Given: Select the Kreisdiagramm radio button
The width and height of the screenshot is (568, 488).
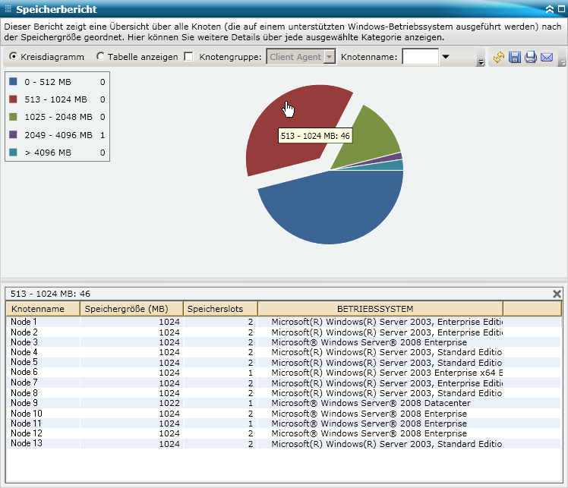Looking at the screenshot, I should pyautogui.click(x=14, y=57).
